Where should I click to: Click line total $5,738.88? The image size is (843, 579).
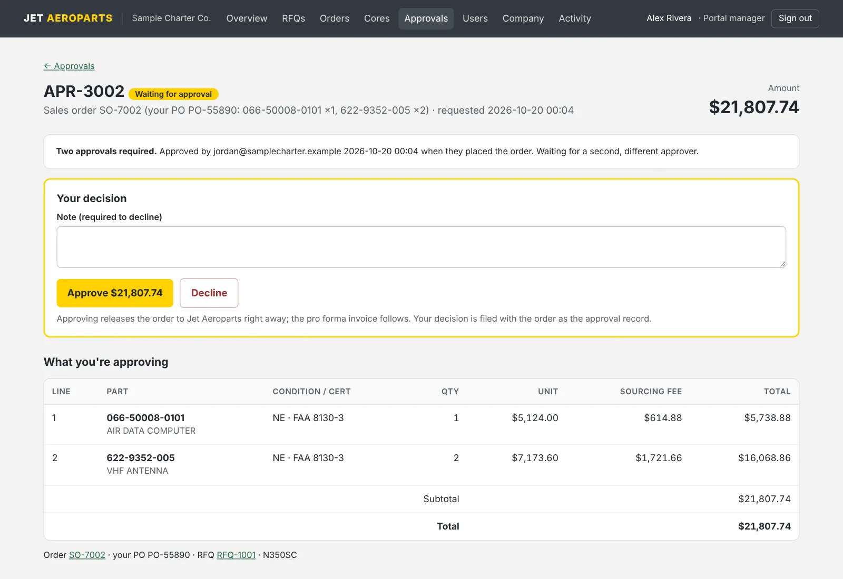click(x=767, y=418)
